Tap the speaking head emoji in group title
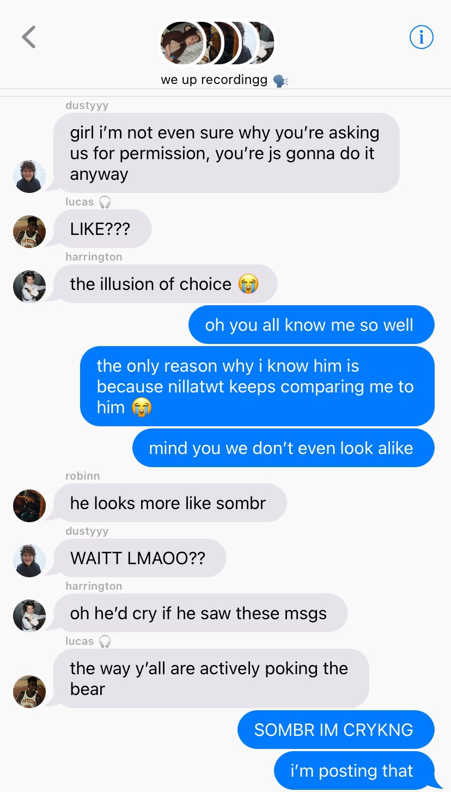This screenshot has width=451, height=792. coord(280,80)
